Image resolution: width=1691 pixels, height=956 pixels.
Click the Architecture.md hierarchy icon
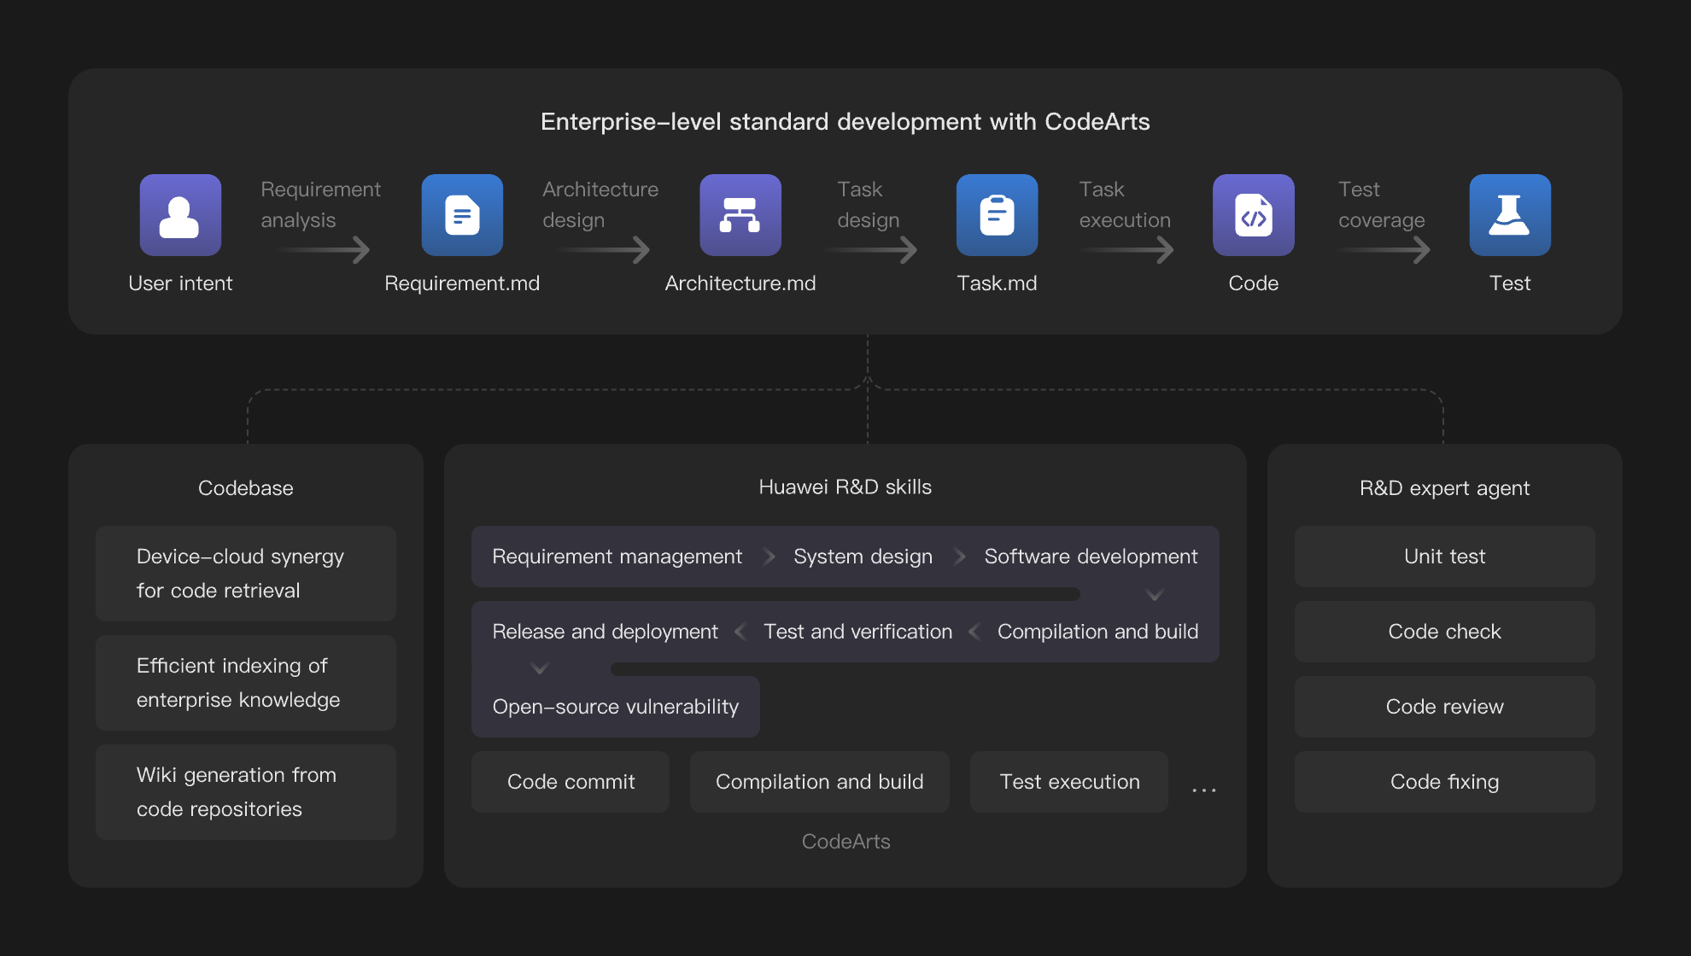click(740, 215)
